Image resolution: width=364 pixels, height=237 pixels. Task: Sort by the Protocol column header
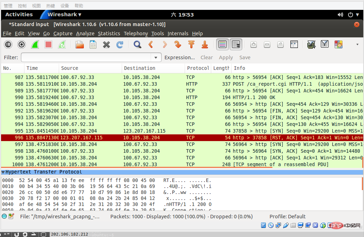(x=198, y=68)
